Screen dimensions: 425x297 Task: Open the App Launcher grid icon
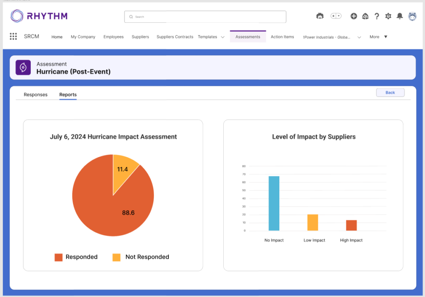tap(13, 37)
